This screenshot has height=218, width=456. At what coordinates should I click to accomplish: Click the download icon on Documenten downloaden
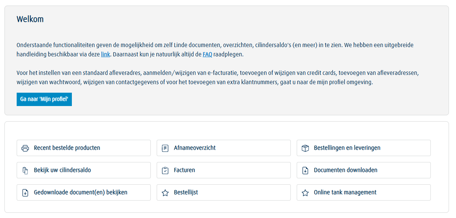[x=305, y=170]
